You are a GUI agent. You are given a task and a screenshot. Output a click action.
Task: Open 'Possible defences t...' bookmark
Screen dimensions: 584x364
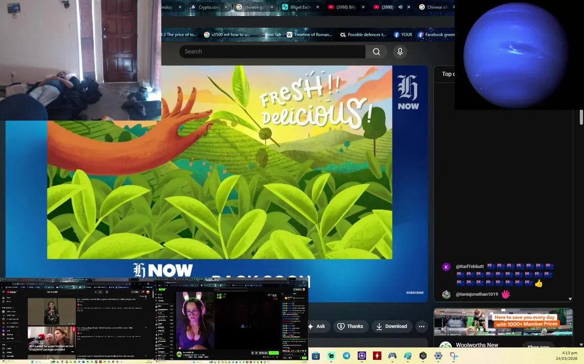pyautogui.click(x=363, y=34)
